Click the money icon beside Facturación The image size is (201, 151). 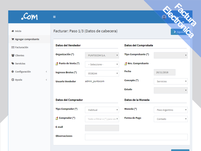[x=13, y=47]
